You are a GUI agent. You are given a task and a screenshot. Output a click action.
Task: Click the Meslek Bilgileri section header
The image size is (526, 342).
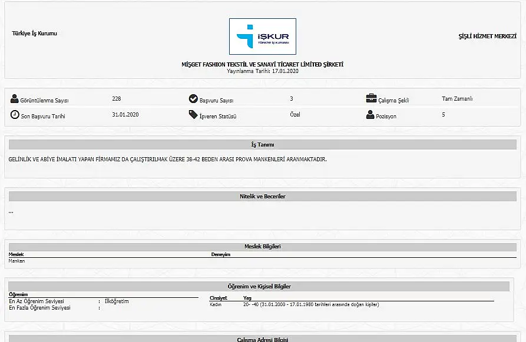[x=262, y=247]
